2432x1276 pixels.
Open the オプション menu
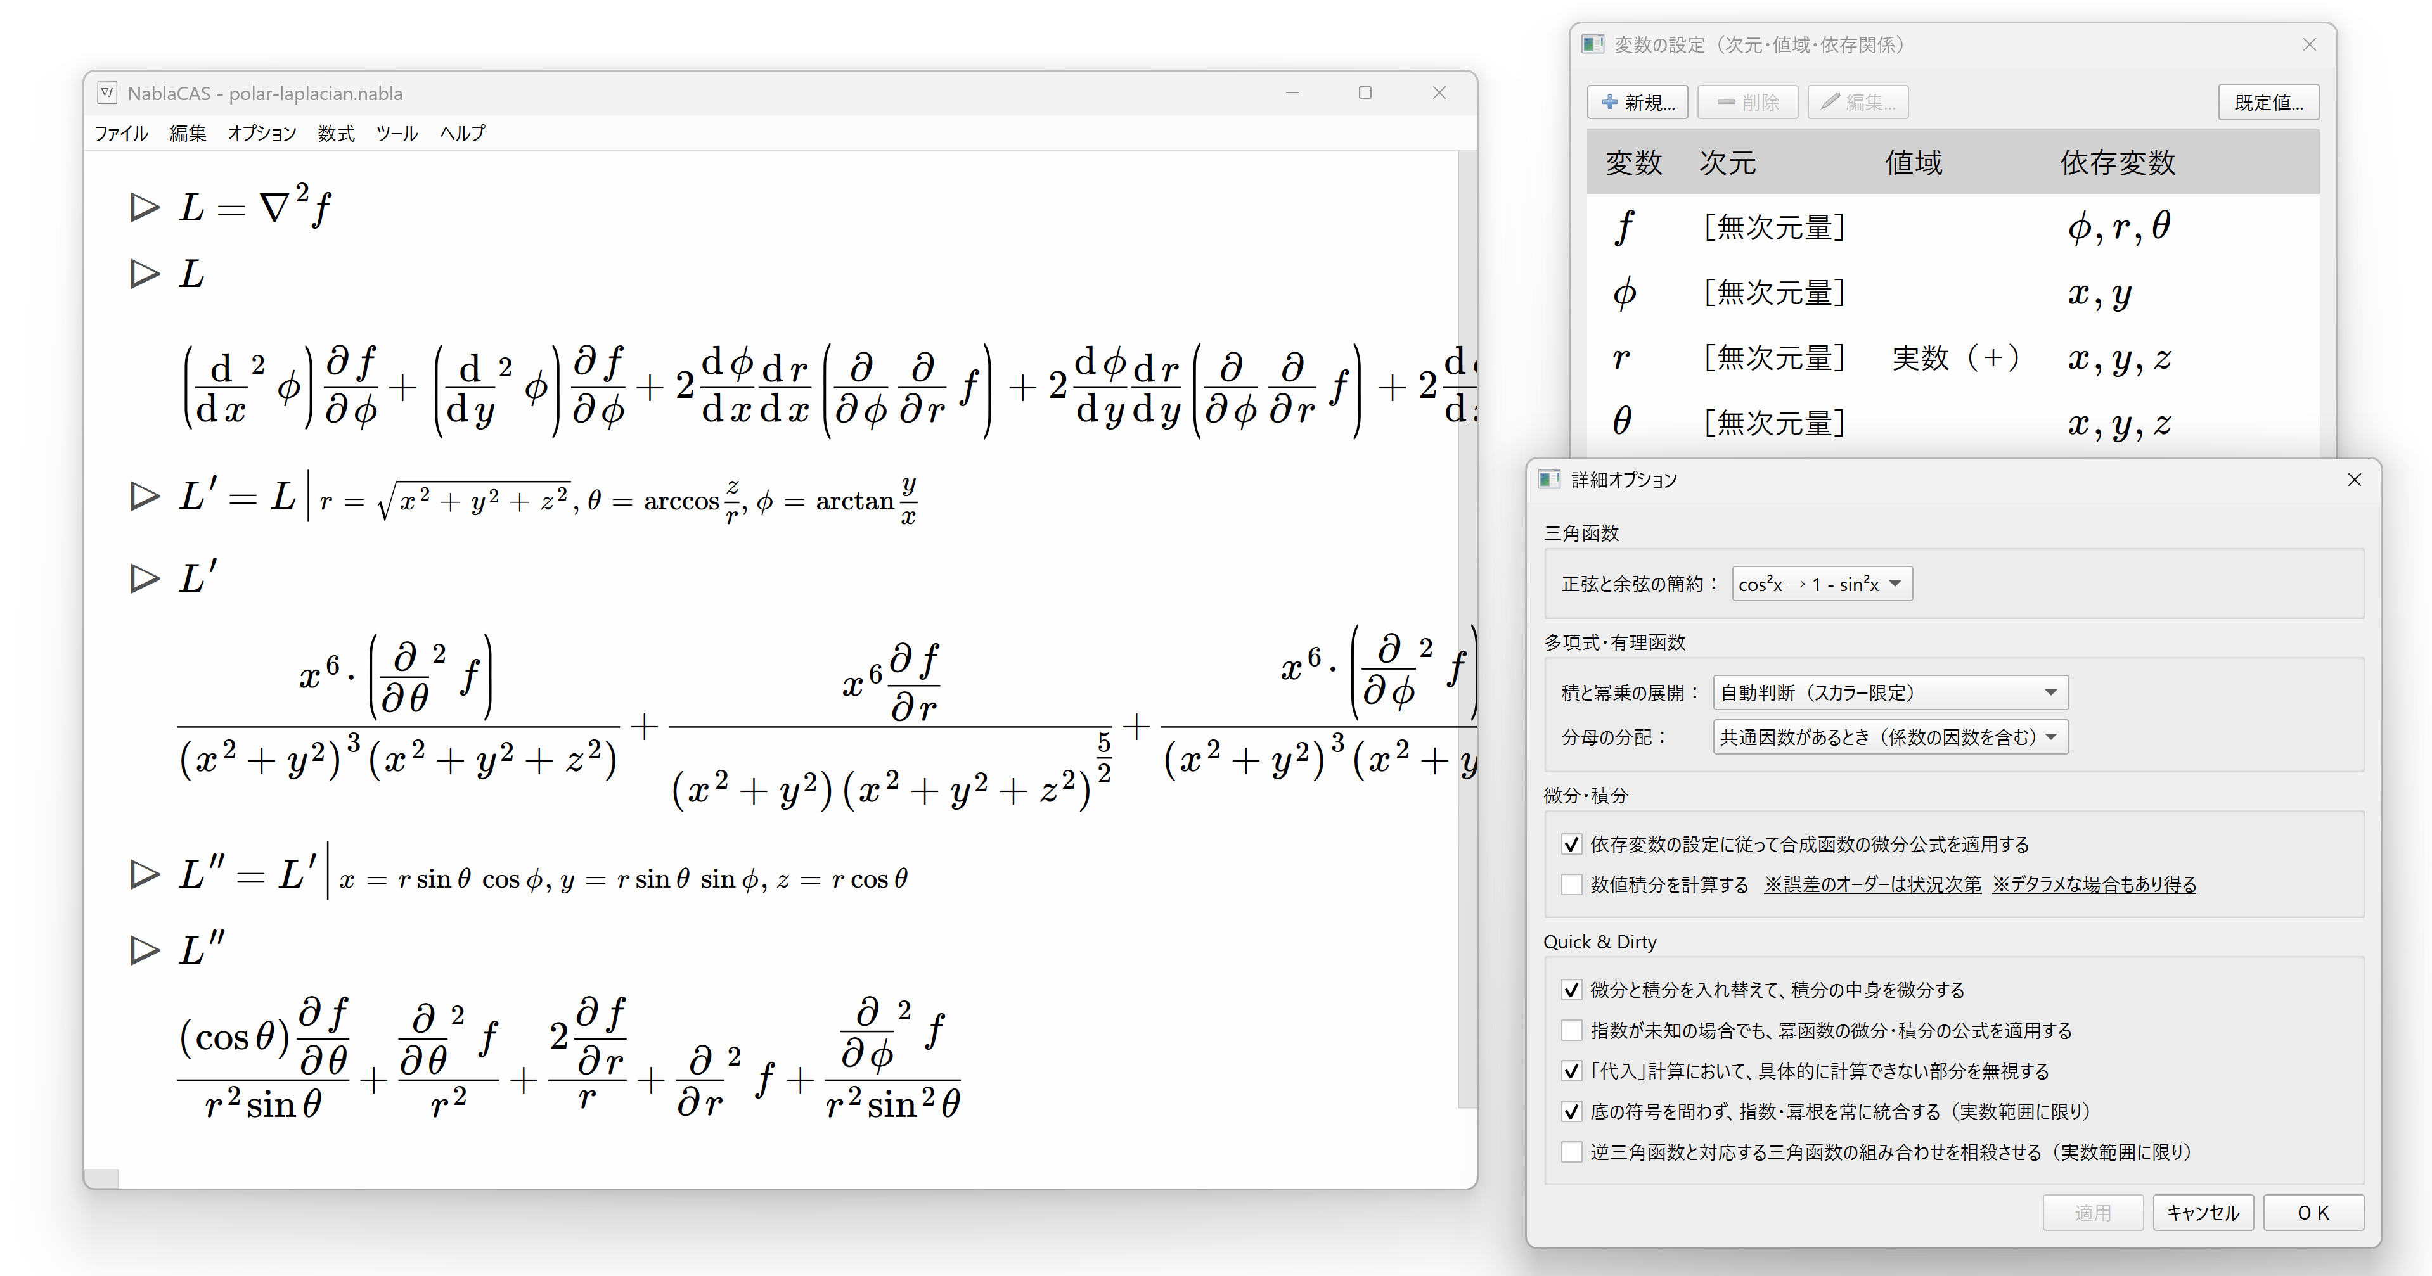[x=262, y=133]
